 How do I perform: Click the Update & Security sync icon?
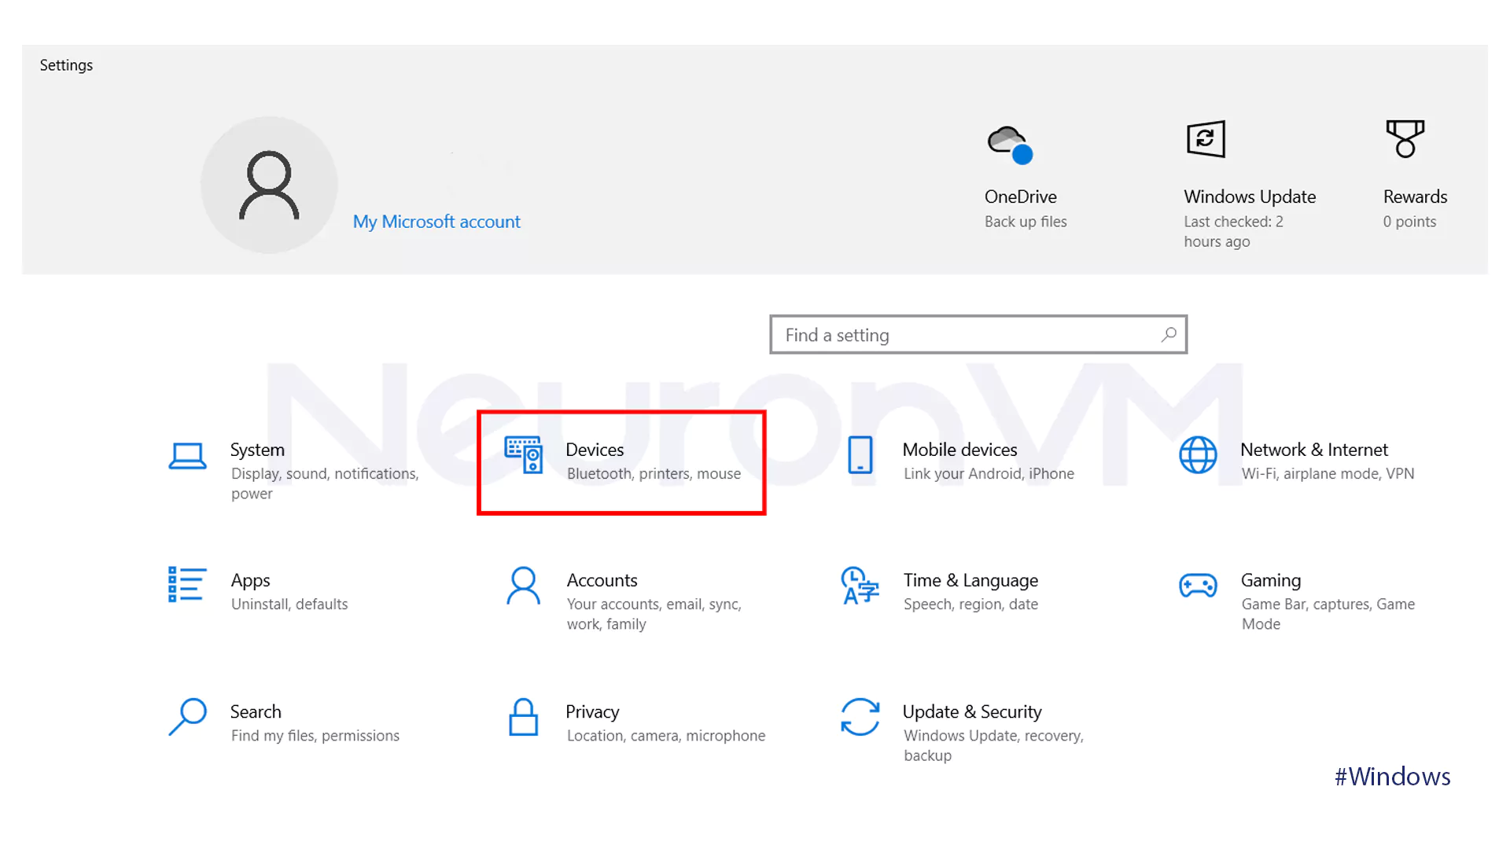860,717
